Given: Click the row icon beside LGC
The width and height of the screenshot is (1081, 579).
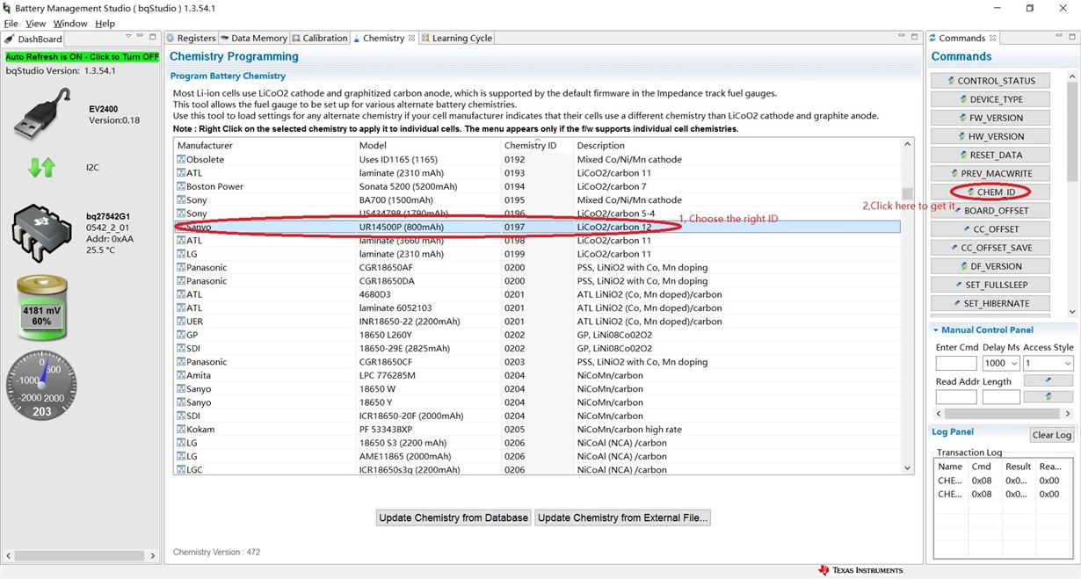Looking at the screenshot, I should point(181,470).
